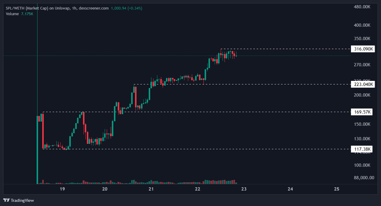Select the 223.040K price level tag
This screenshot has width=381, height=206.
pos(363,84)
